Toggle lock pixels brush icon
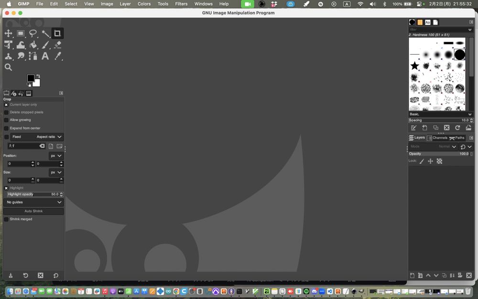478x299 pixels. click(422, 161)
